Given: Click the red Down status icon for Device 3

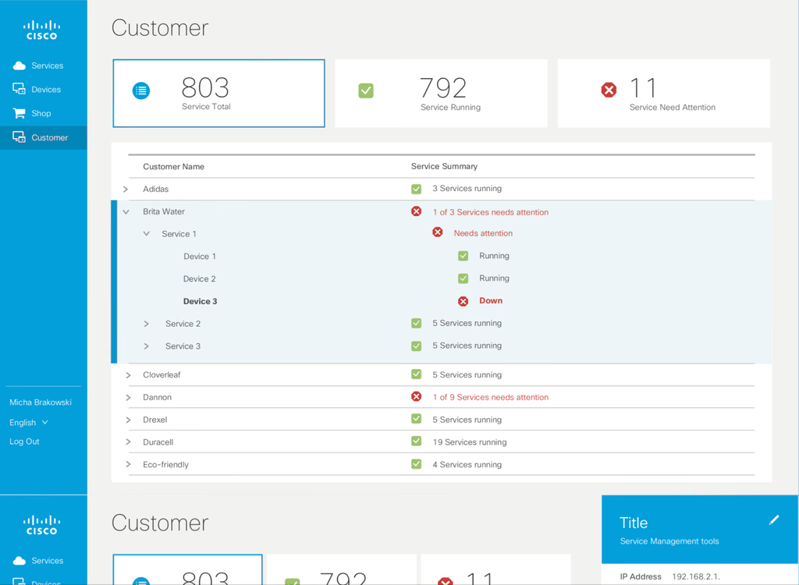Looking at the screenshot, I should pos(463,301).
